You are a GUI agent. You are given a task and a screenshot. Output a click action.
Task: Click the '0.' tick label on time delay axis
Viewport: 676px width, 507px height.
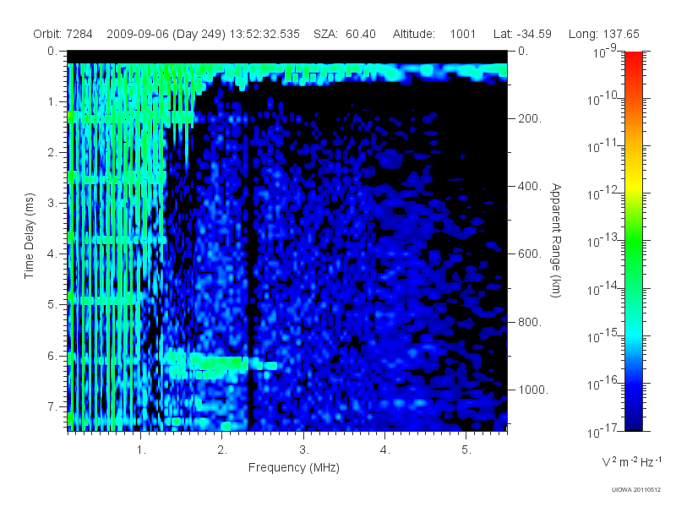click(x=52, y=51)
